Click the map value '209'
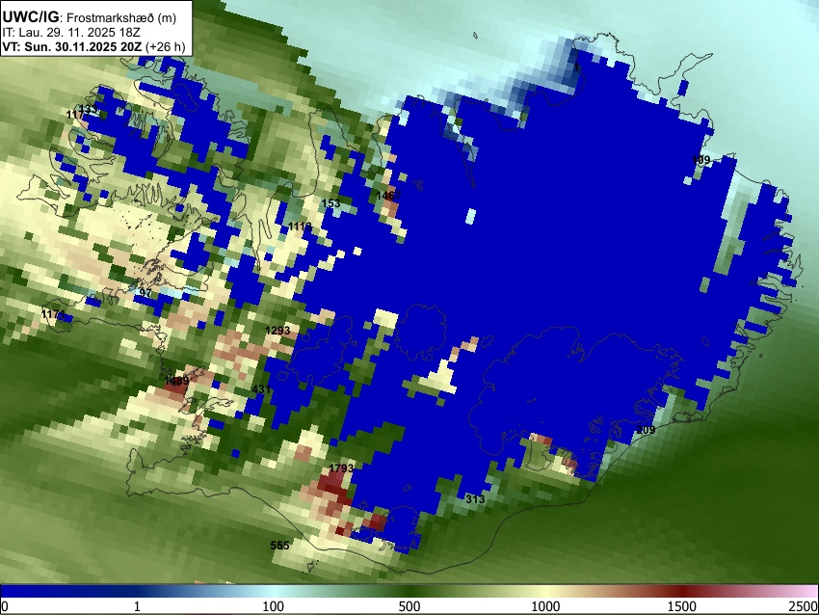The image size is (819, 615). [646, 430]
